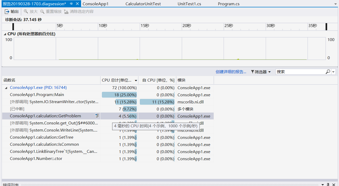The width and height of the screenshot is (339, 186).
Task: Collapse the ConsoleApp1.exe process tree node
Action: pyautogui.click(x=6, y=88)
